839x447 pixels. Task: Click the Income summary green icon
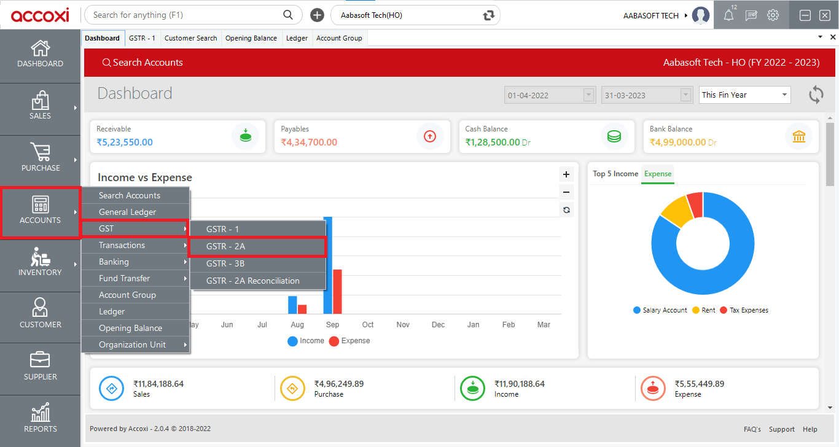click(x=473, y=388)
